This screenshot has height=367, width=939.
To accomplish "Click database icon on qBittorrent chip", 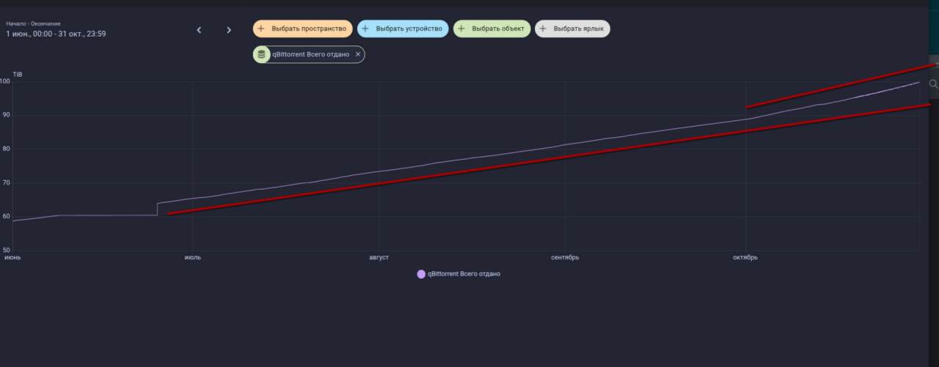I will click(262, 54).
